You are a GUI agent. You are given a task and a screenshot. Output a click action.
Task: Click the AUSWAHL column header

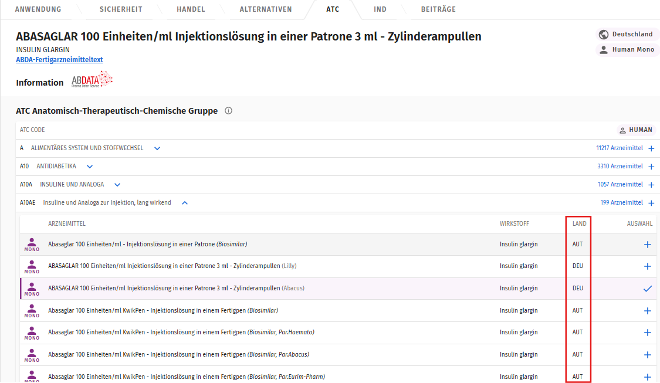point(639,224)
